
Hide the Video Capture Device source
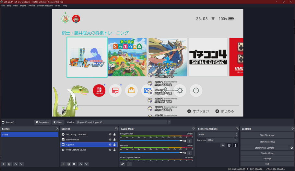110,150
